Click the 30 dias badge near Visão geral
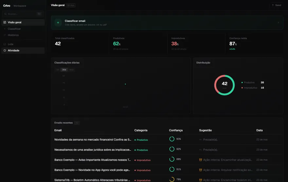This screenshot has width=288, height=182. coord(71,6)
